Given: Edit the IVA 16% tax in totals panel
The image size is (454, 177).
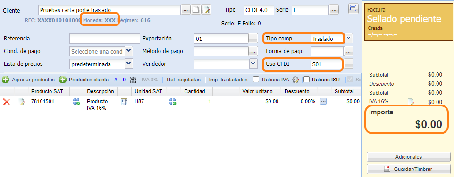Looking at the screenshot, I should click(411, 102).
